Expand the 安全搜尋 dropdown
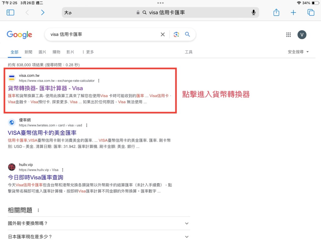 (x=298, y=52)
